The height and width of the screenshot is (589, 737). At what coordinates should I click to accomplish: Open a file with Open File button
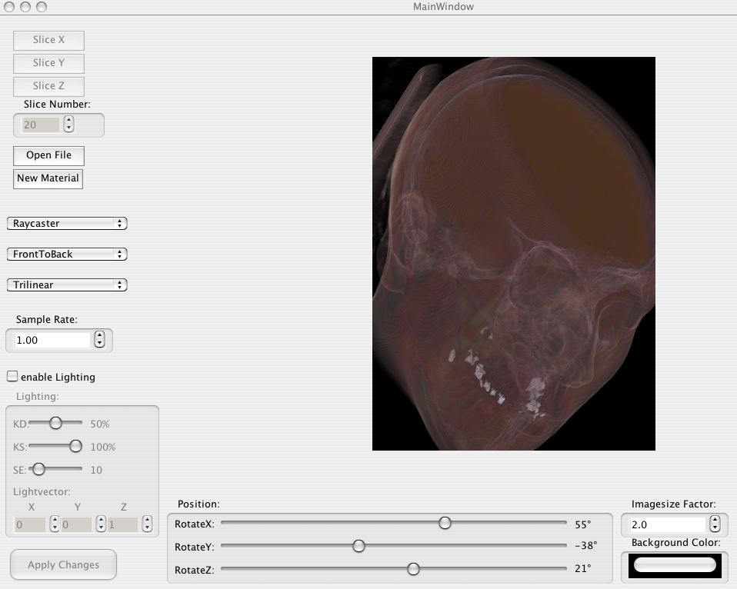click(x=49, y=155)
